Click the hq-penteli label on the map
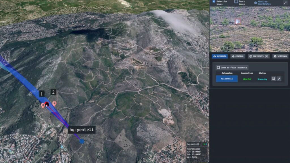This screenshot has width=290, height=163. 82,130
